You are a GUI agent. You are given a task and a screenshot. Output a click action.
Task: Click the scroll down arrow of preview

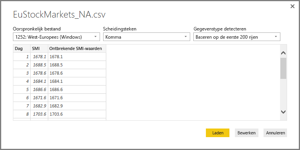[x=284, y=112]
